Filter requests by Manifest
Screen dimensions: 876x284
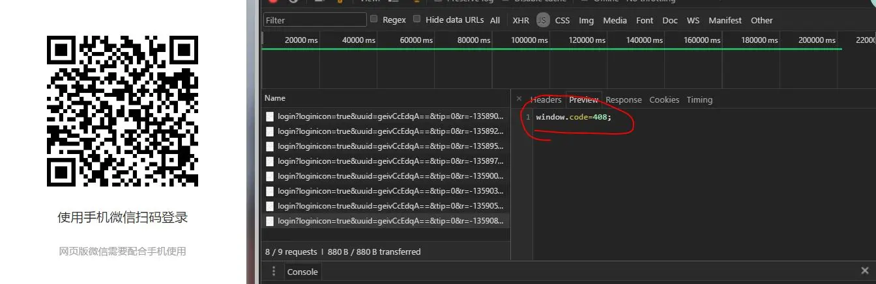point(725,20)
